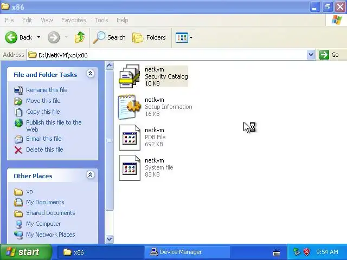Click Delete this file link
The image size is (347, 260).
coord(44,149)
